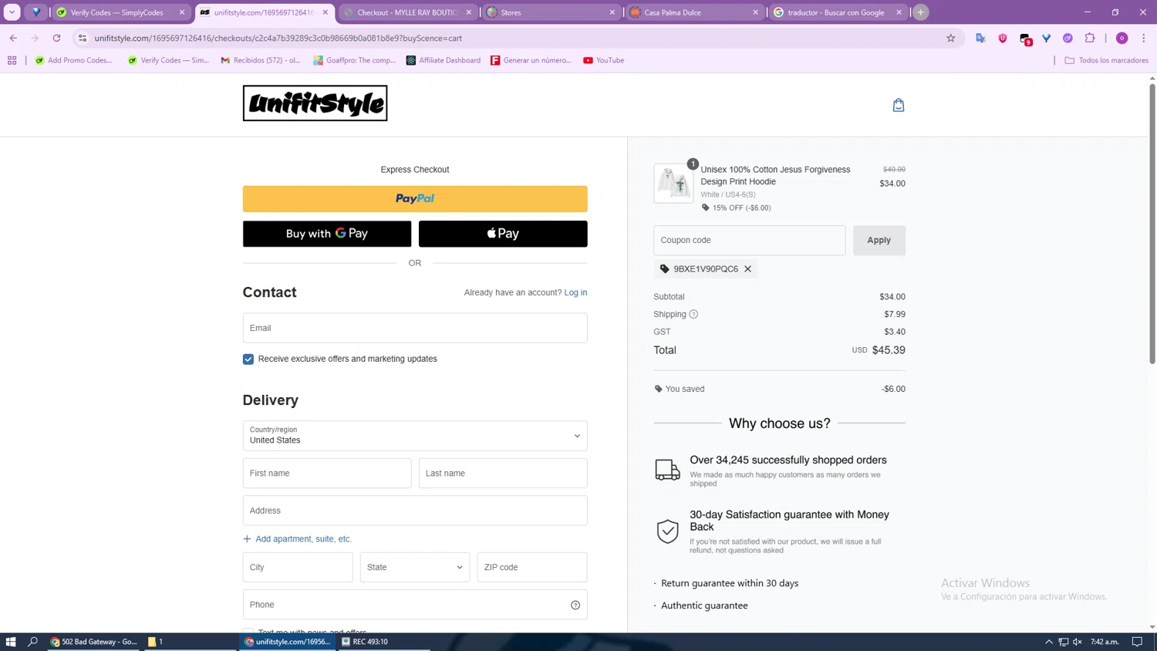
Task: Toggle exclusive offers and marketing checkbox
Action: (248, 359)
